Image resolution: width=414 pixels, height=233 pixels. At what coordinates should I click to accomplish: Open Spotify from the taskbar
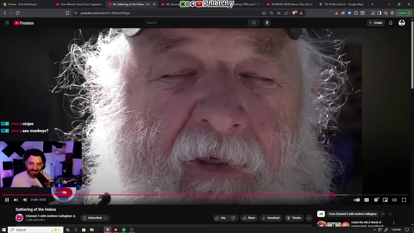point(124,230)
